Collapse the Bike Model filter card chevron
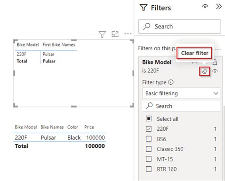This screenshot has height=181, width=225. pyautogui.click(x=194, y=62)
